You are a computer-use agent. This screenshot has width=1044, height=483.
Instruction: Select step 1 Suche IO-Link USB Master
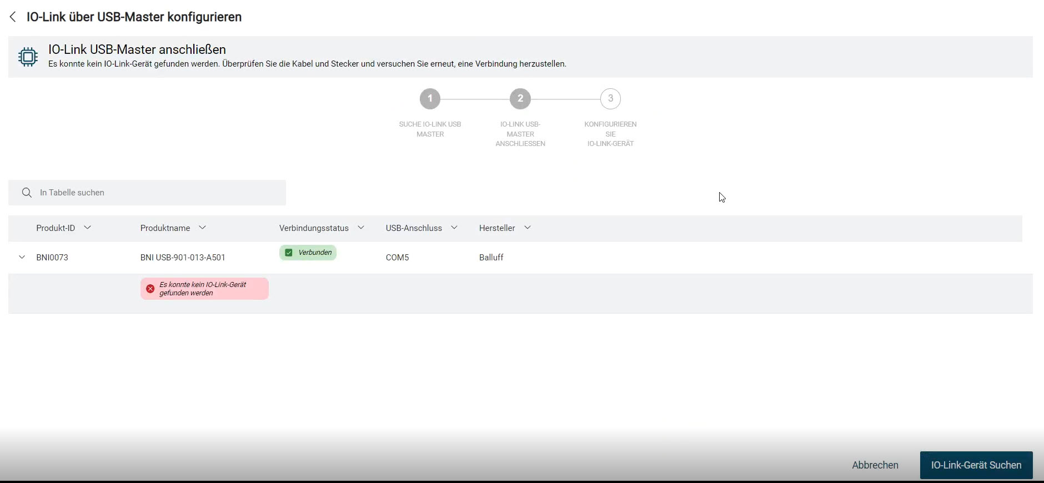[430, 99]
